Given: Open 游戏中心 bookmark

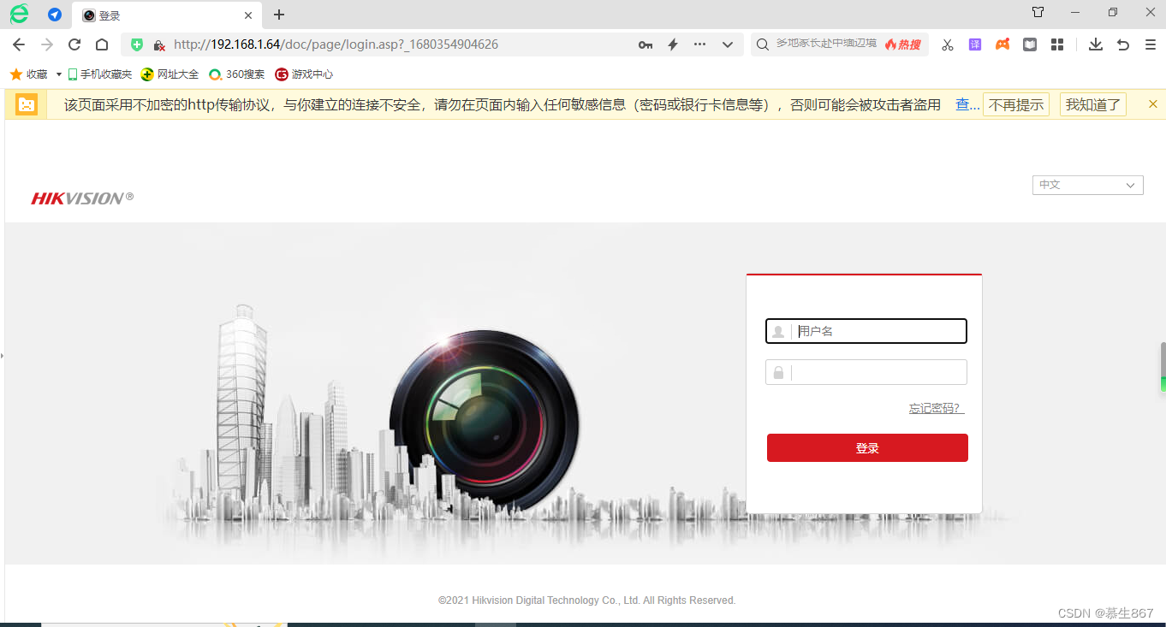Looking at the screenshot, I should [304, 74].
